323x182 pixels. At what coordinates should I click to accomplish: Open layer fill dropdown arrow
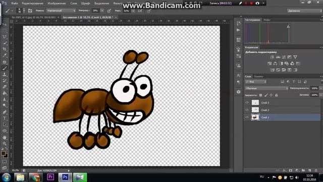coord(320,95)
